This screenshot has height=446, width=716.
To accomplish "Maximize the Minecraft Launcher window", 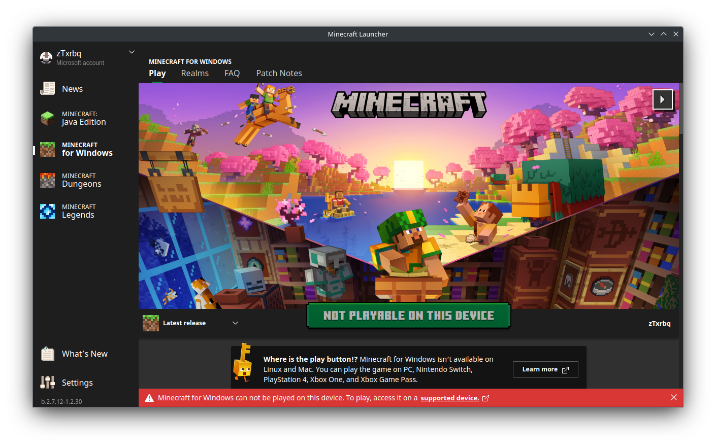I will coord(664,34).
